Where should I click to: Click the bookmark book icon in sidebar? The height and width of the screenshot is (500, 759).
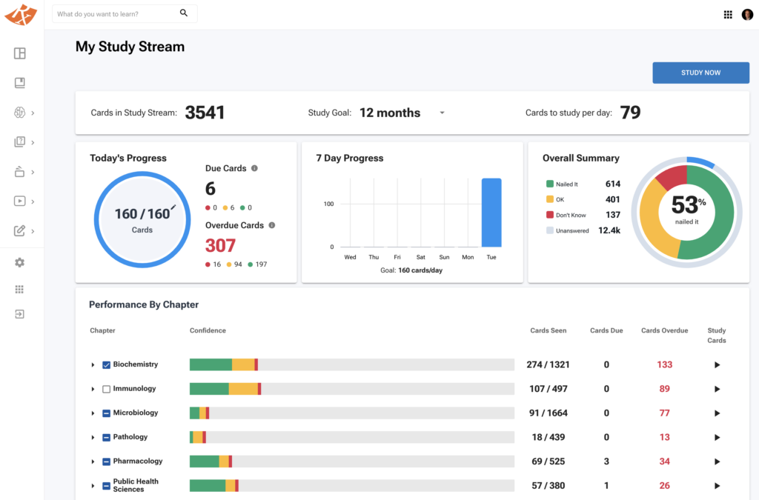coord(20,83)
